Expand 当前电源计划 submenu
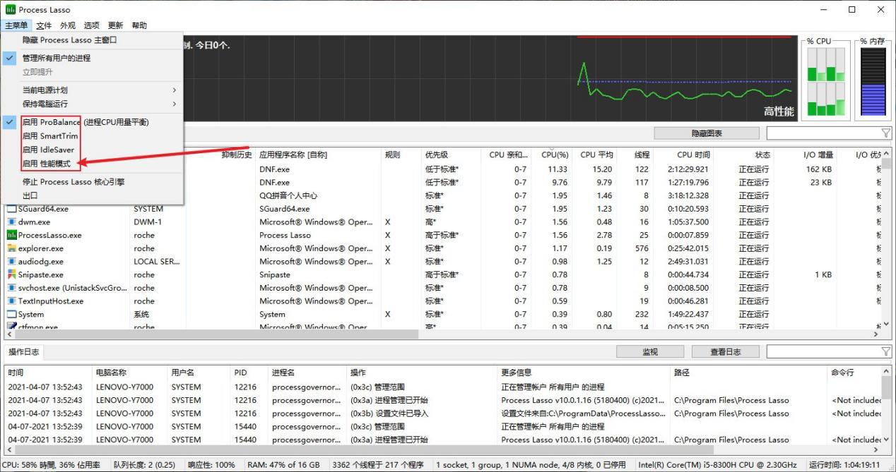Image resolution: width=896 pixels, height=472 pixels. (92, 90)
